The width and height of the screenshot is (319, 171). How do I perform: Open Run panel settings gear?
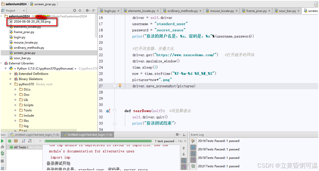(178, 135)
